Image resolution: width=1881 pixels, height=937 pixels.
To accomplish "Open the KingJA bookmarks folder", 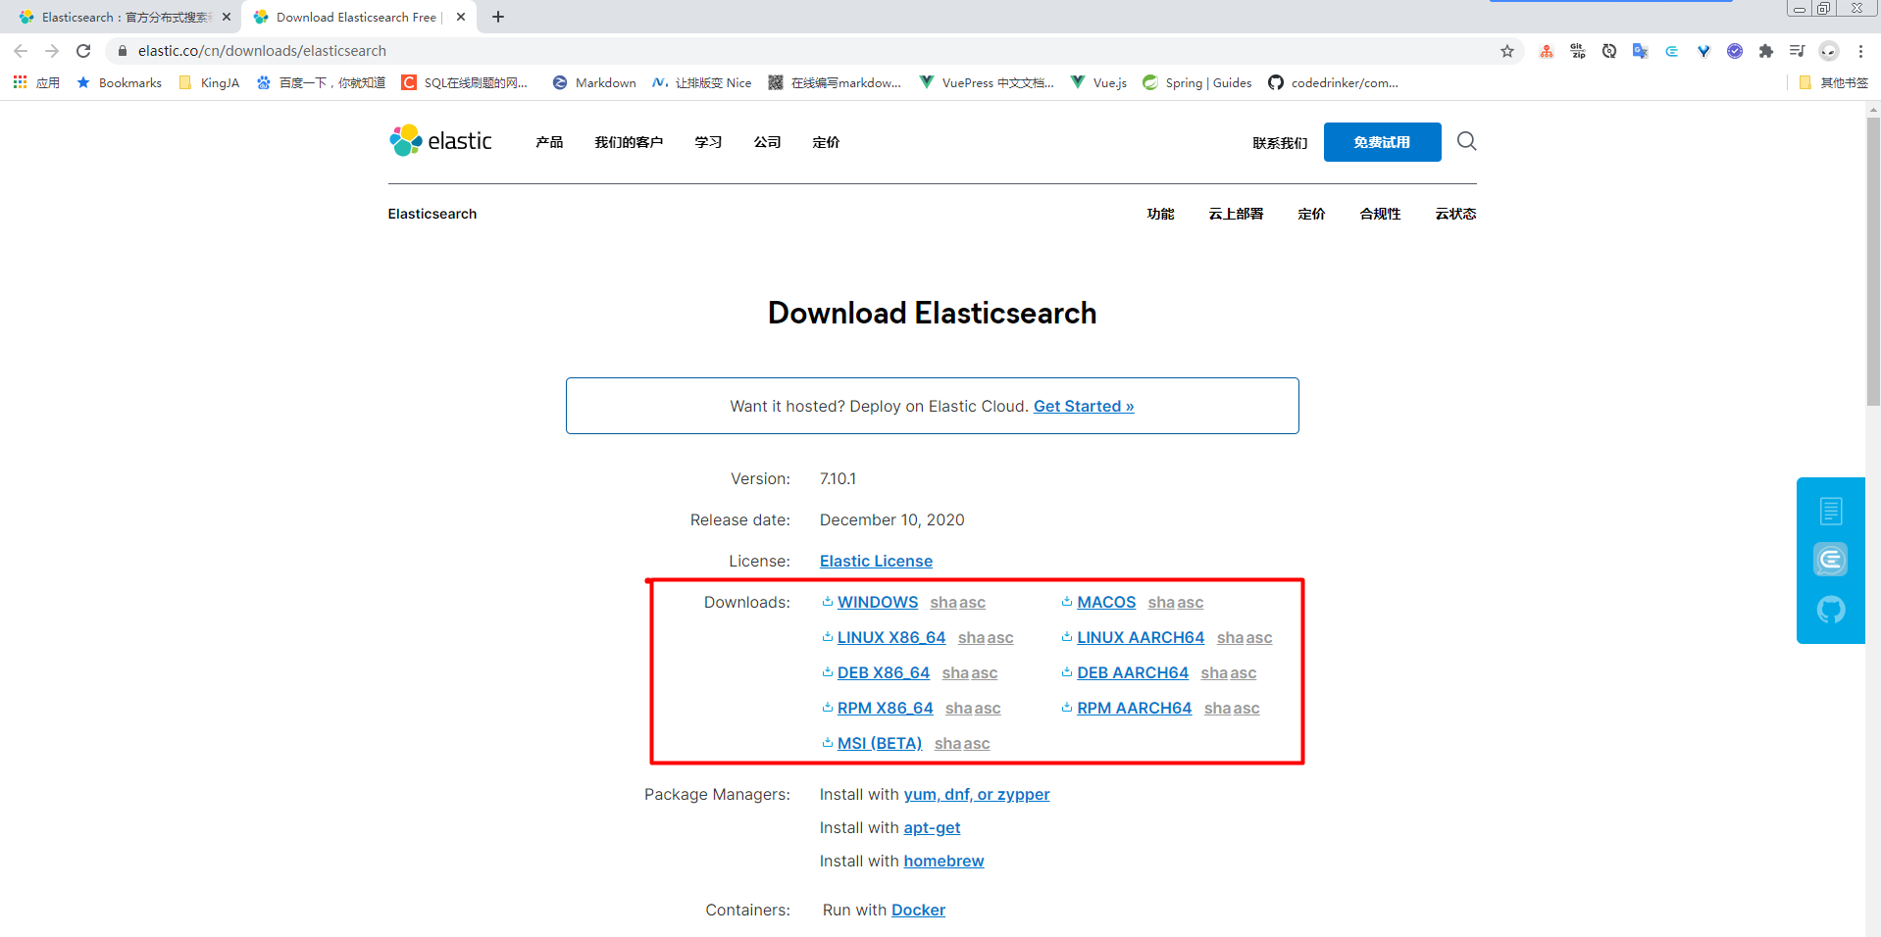I will [209, 83].
